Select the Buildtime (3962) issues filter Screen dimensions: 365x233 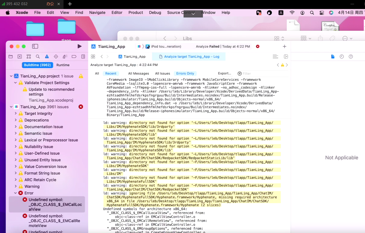click(x=37, y=65)
